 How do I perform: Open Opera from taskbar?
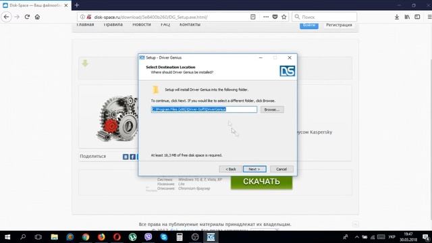tap(117, 237)
